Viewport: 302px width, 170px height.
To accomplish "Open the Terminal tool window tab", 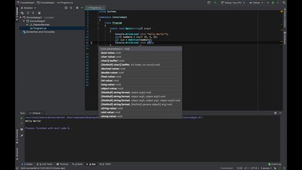I will pos(62,164).
